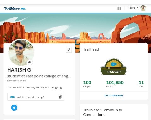Open the Twitter profile icon
Viewport: 151px width, 120px height.
(x=14, y=108)
